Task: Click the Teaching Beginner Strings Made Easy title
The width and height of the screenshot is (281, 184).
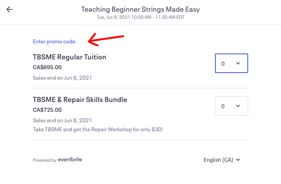Action: [141, 9]
